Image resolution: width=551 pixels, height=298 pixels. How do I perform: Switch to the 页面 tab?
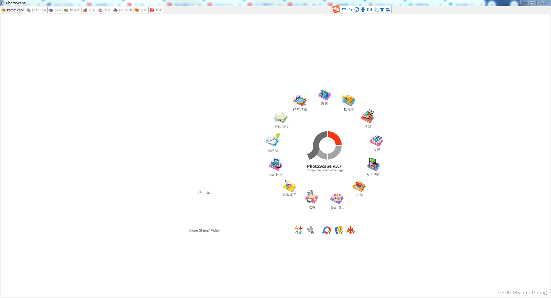point(89,10)
